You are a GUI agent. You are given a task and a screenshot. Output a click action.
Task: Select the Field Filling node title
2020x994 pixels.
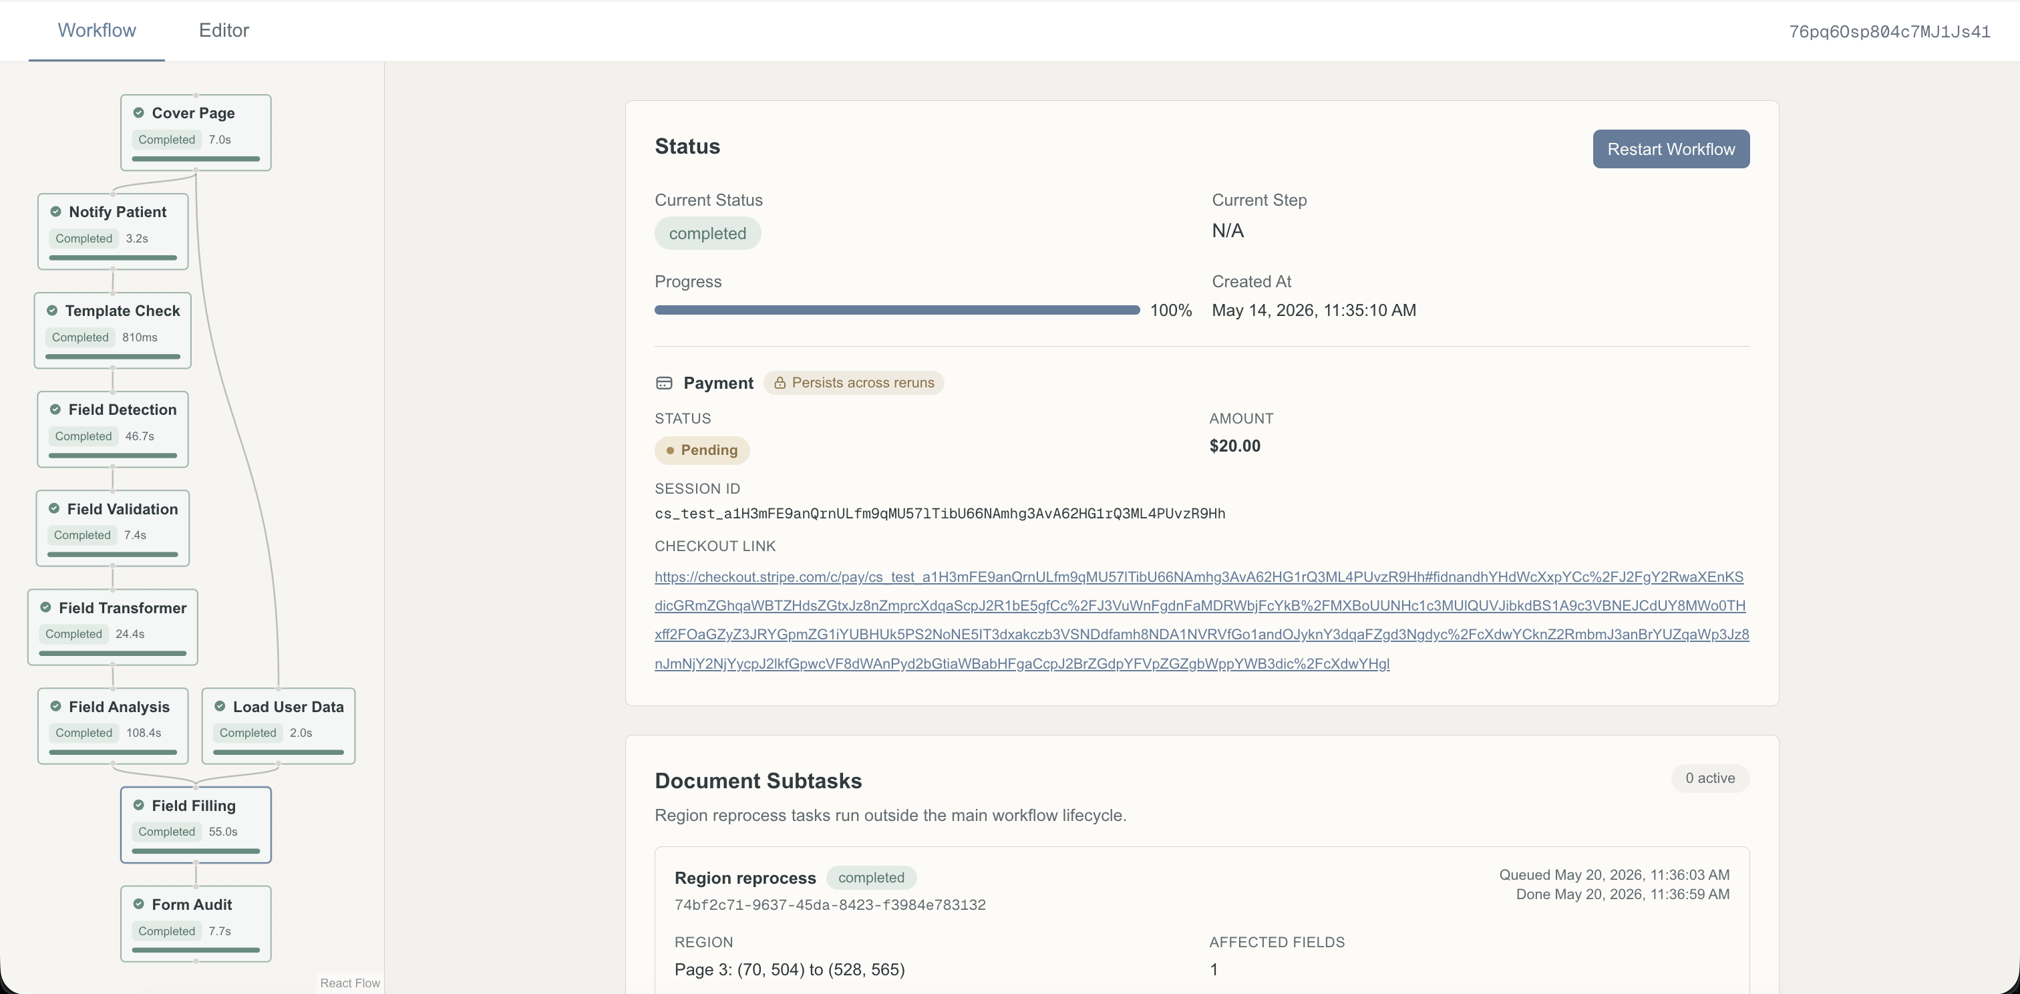(194, 805)
